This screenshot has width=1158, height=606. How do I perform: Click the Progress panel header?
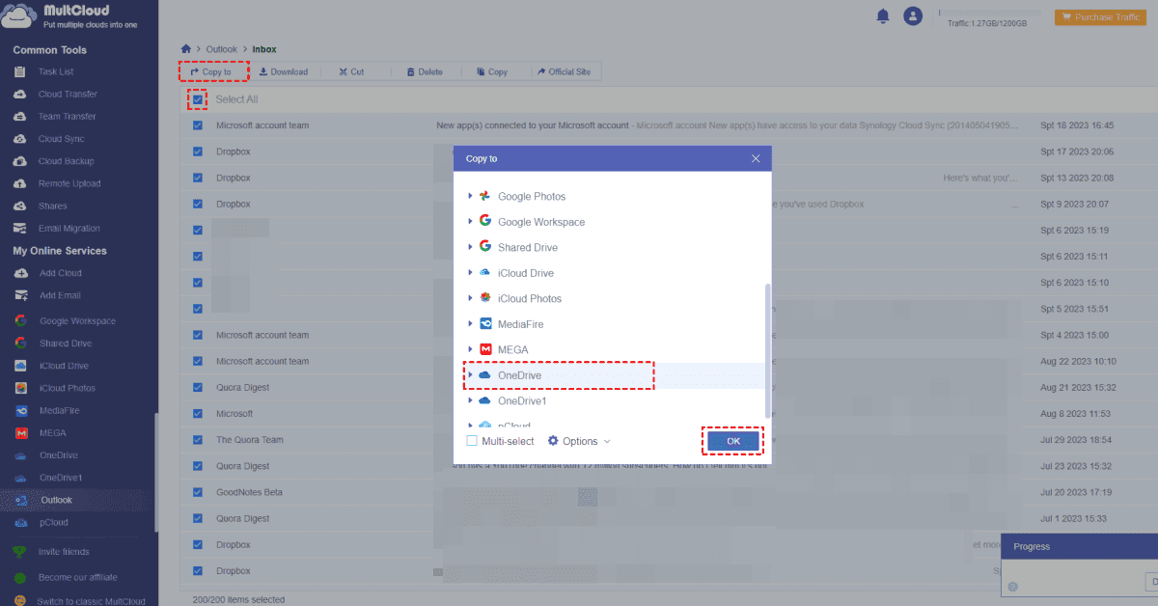[x=1079, y=547]
